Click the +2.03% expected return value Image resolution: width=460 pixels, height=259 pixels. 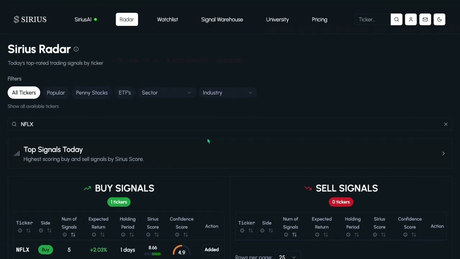tap(98, 250)
